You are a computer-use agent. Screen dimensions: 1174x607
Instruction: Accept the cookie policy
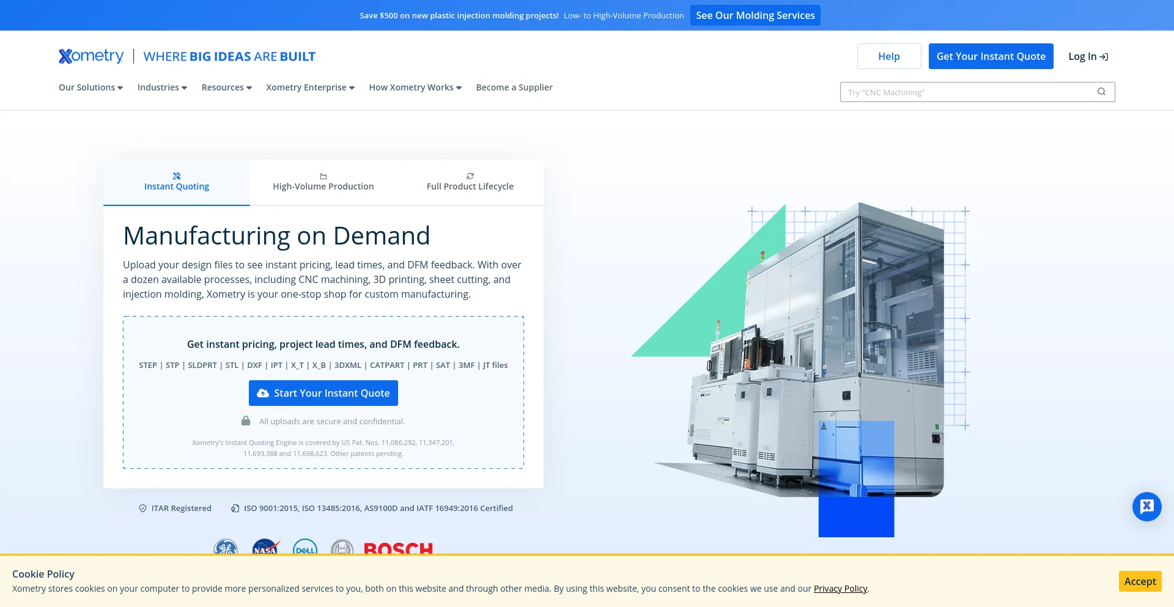[x=1140, y=581]
